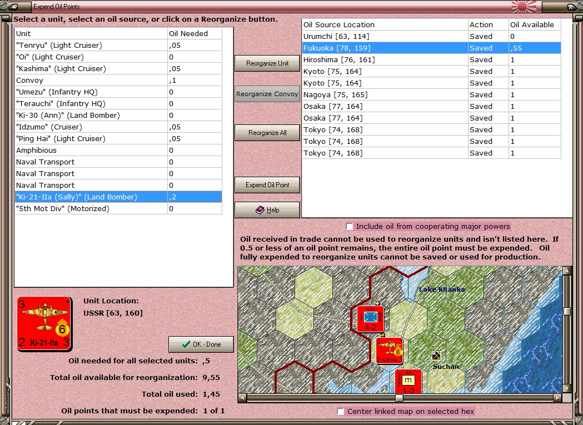The image size is (583, 425).
Task: Enable Include oil from cooperating major powers
Action: 349,227
